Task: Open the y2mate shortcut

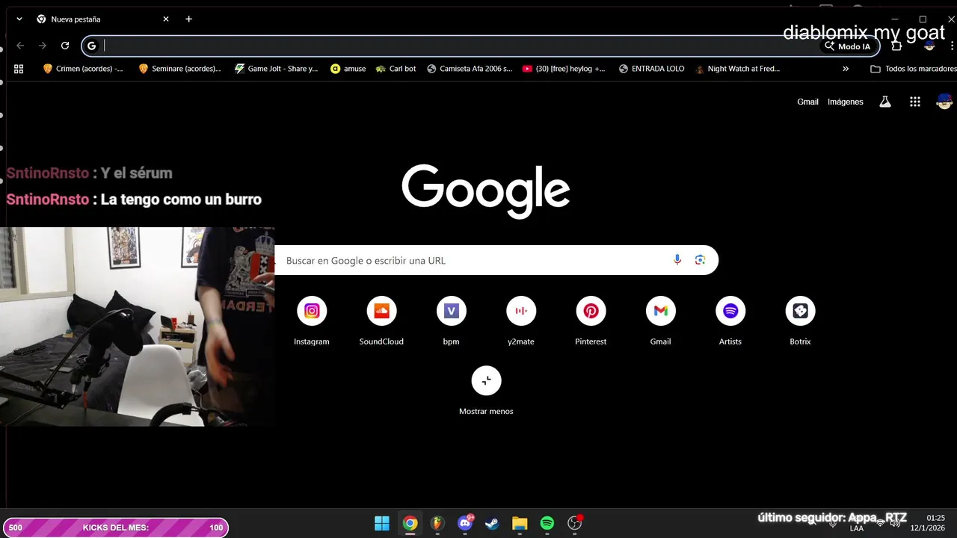Action: [x=521, y=321]
